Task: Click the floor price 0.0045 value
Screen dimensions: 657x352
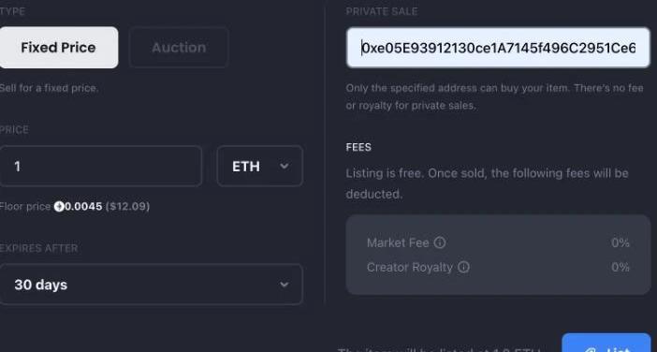Action: (x=83, y=207)
